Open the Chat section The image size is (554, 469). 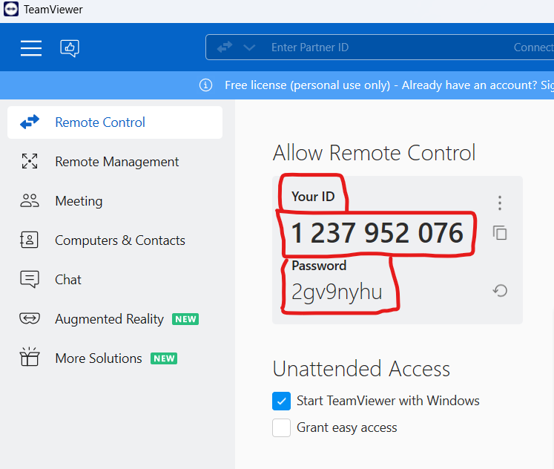(x=68, y=280)
